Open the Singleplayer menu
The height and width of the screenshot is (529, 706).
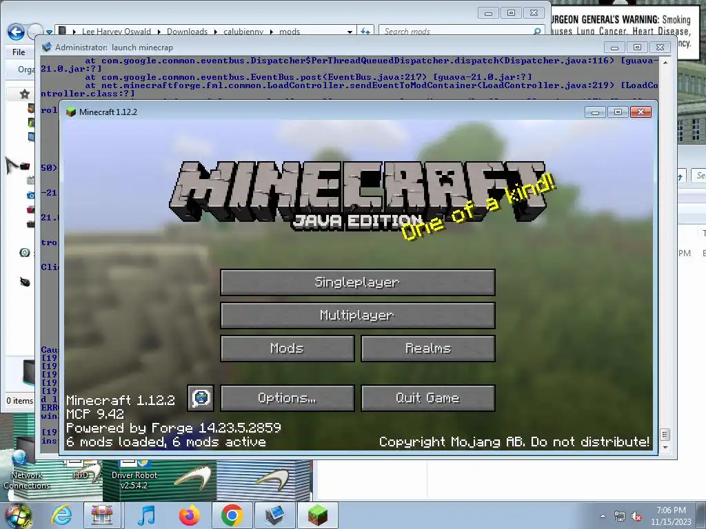point(358,282)
